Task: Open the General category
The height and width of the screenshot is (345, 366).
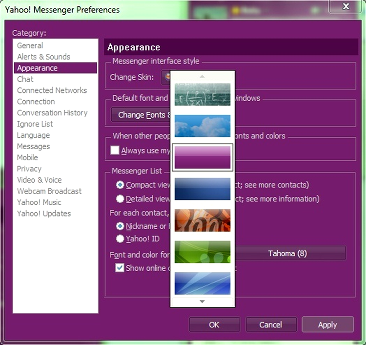Action: point(56,45)
